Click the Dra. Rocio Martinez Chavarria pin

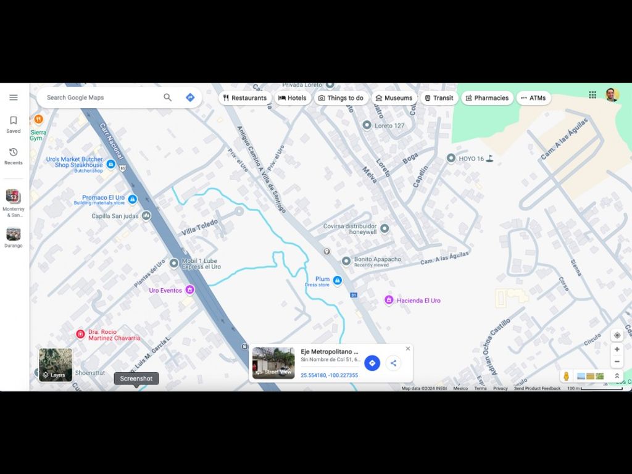pos(80,334)
